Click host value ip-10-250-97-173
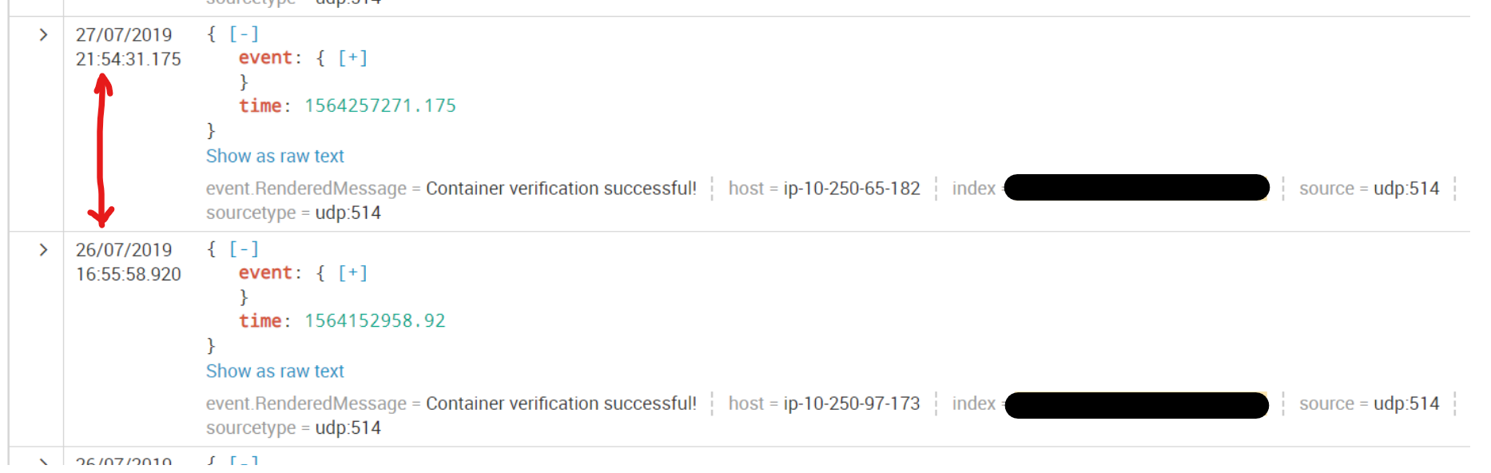The width and height of the screenshot is (1491, 473). (x=851, y=403)
